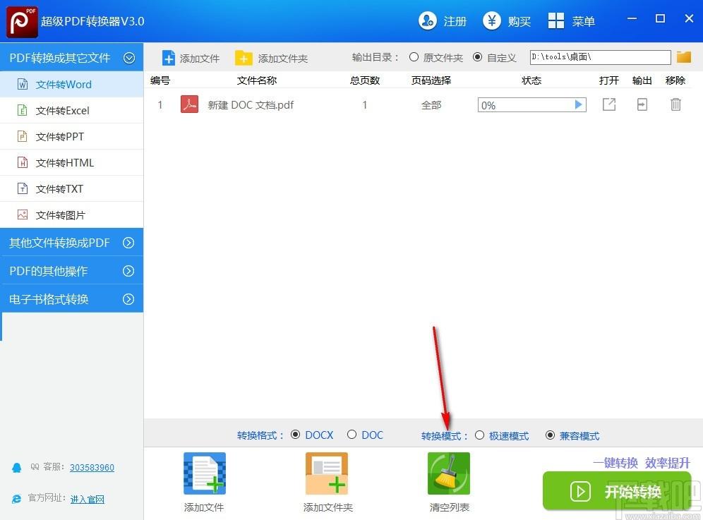The image size is (703, 520).
Task: Browse output directory with yellow folder icon
Action: 684,57
